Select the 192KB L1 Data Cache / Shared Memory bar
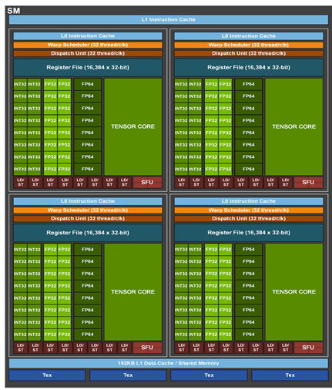The height and width of the screenshot is (390, 332). tap(169, 363)
